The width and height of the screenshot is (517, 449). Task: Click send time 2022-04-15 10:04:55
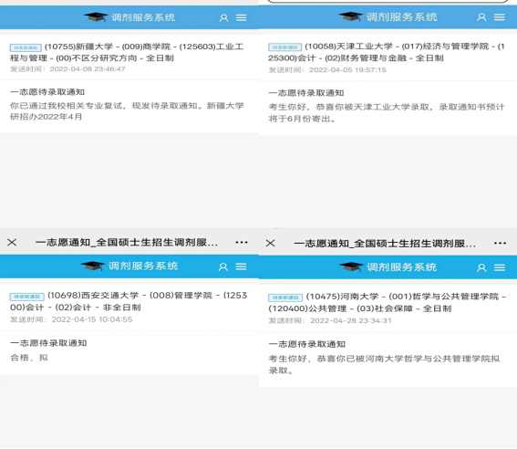point(92,319)
